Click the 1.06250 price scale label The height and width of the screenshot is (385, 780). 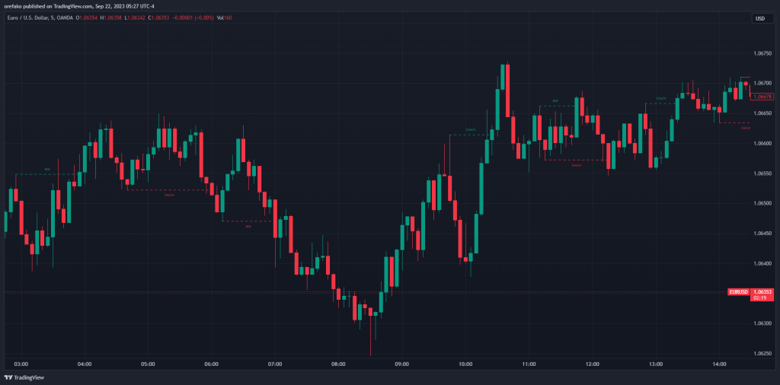click(x=762, y=353)
